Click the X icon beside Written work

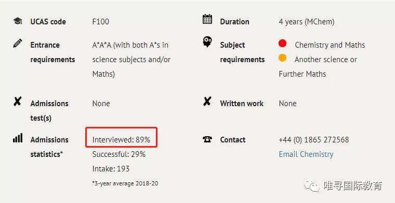[207, 102]
